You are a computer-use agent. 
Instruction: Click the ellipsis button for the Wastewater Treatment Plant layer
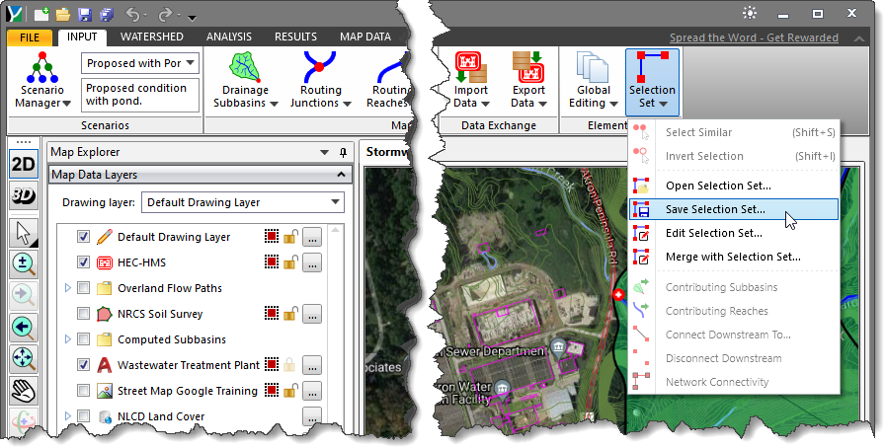coord(312,366)
